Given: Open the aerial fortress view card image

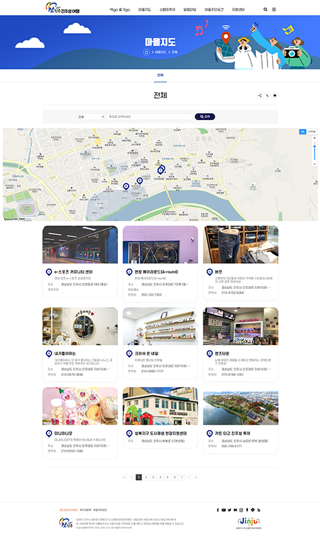Looking at the screenshot, I should (241, 406).
